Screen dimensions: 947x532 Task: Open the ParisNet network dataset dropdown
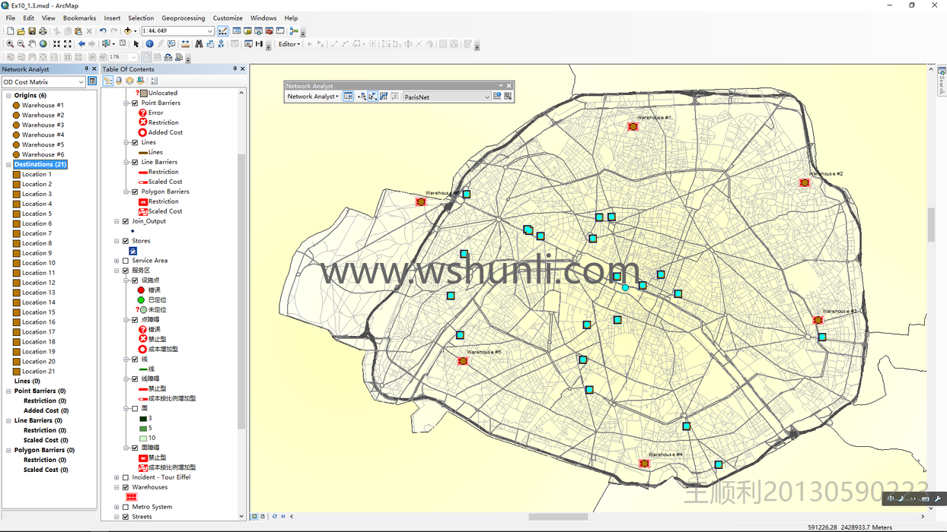pyautogui.click(x=487, y=97)
